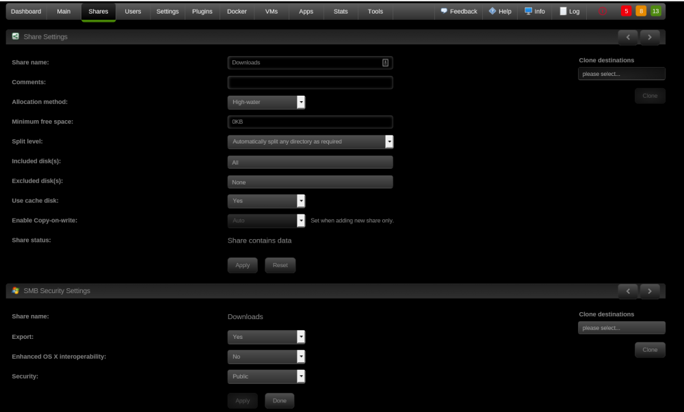Open SMB Security Clone destinations dropdown
This screenshot has width=684, height=412.
click(622, 327)
